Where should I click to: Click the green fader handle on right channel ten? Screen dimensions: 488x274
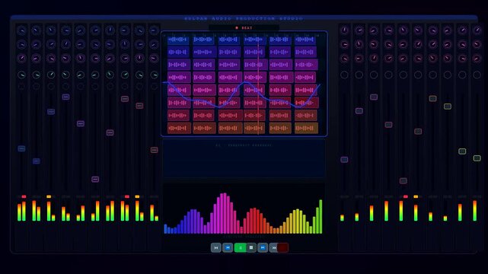pyautogui.click(x=477, y=158)
